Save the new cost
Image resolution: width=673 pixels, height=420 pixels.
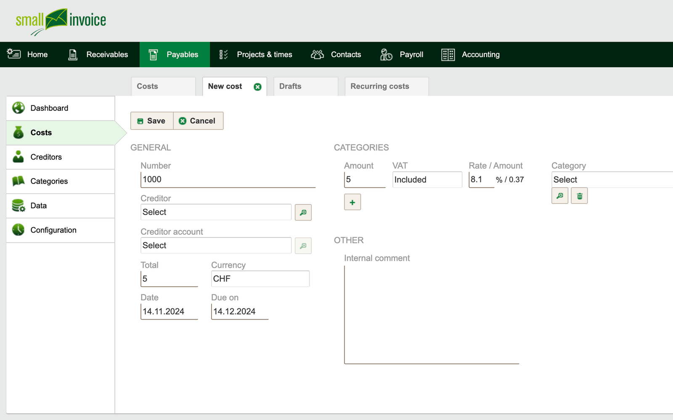[152, 121]
